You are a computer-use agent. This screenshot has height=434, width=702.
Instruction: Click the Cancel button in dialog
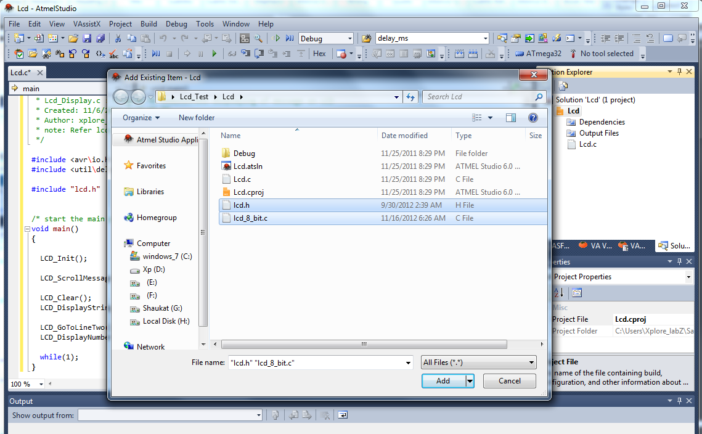coord(510,381)
